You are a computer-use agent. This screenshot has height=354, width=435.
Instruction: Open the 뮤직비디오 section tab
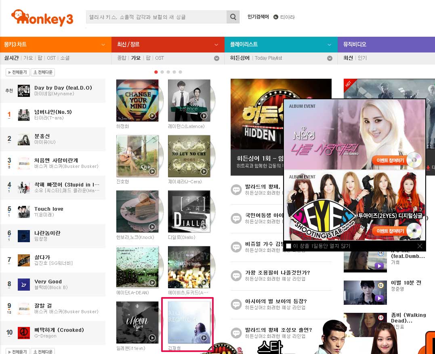click(x=355, y=44)
